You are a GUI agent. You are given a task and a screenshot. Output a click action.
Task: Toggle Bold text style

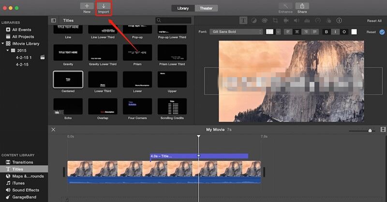click(x=326, y=32)
